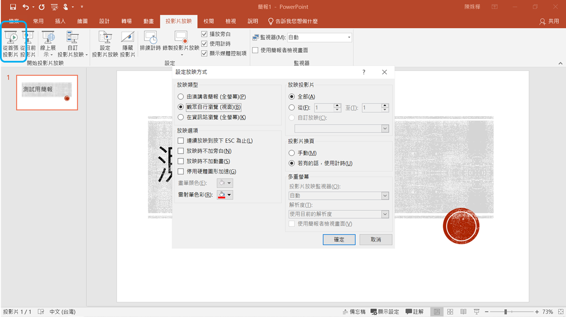Open the 插入 ribbon tab
This screenshot has width=566, height=317.
tap(60, 21)
